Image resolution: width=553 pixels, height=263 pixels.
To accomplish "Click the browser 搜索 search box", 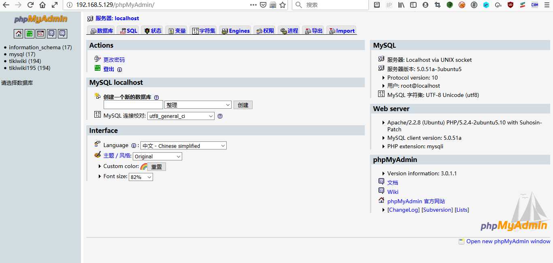I will (x=330, y=5).
